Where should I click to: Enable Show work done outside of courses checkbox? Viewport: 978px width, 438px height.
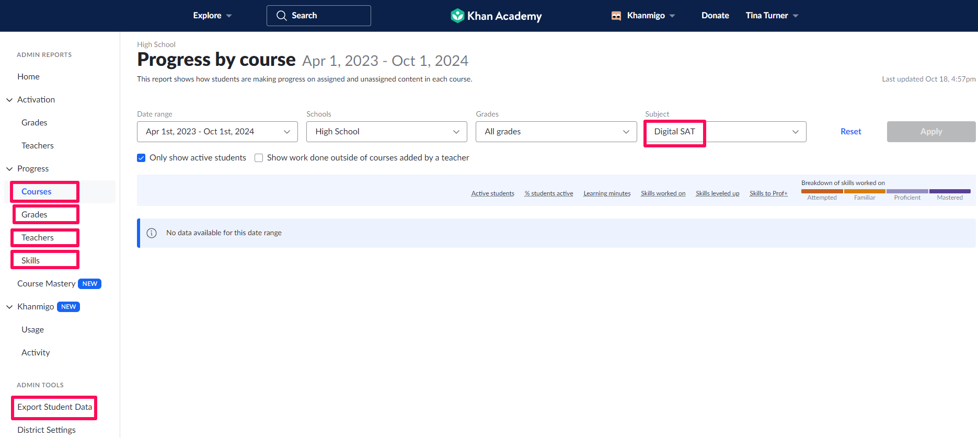[259, 158]
